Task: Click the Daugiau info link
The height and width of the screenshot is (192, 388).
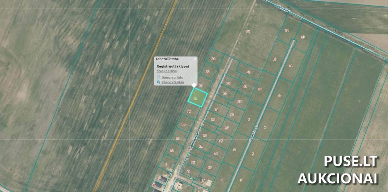Action: [x=172, y=78]
